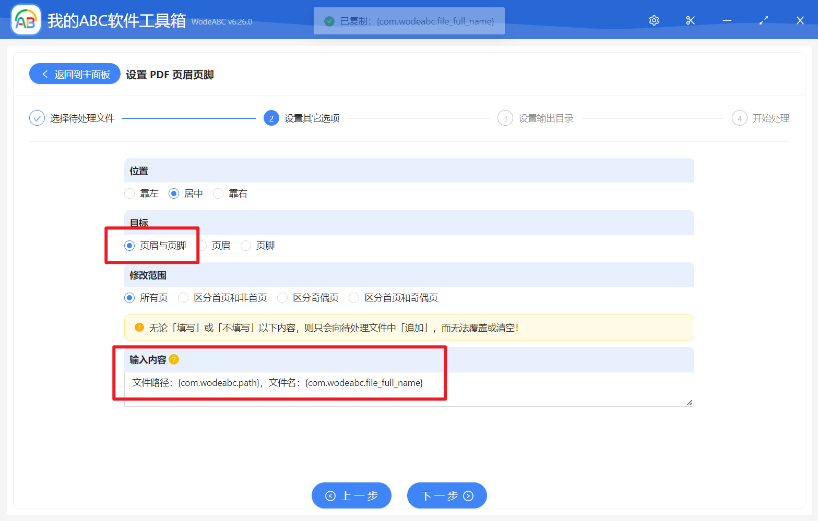Click the 下一步 next button
The image size is (818, 521).
(446, 495)
